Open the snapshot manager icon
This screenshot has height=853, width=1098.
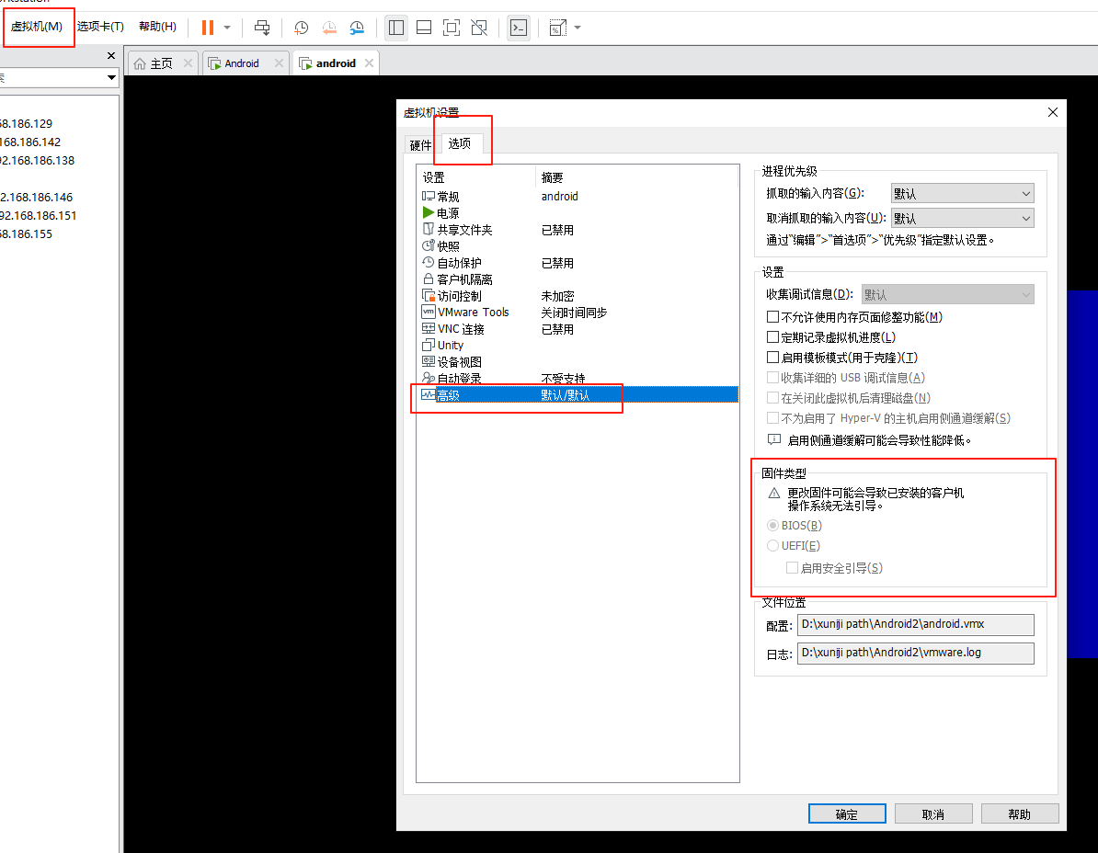(x=357, y=28)
